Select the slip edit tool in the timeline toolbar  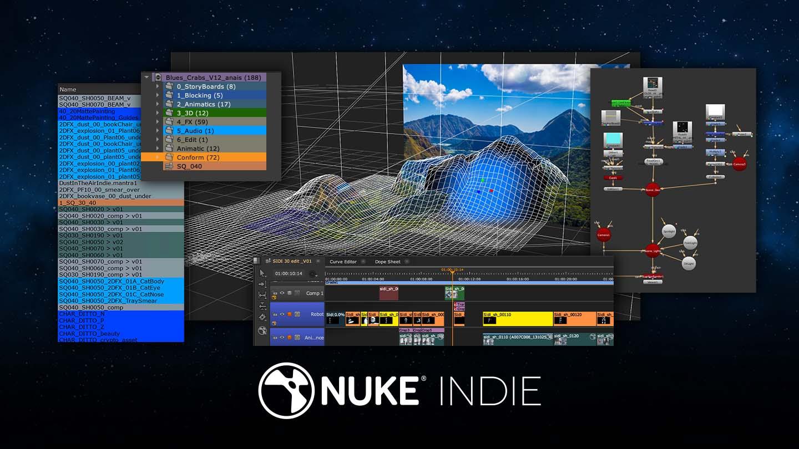pyautogui.click(x=262, y=307)
